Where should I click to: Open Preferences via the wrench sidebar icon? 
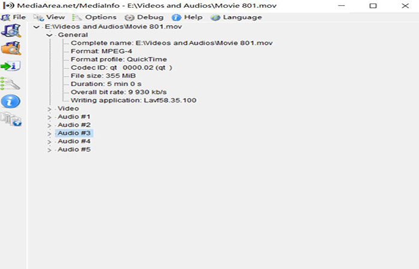(10, 84)
